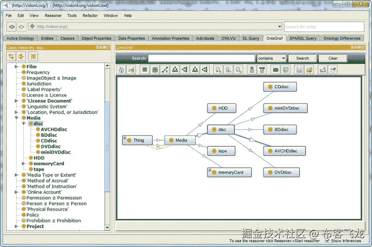Viewport: 372px width, 247px height.
Task: Add subclass in Class hierarchy toolbar
Action: click(x=11, y=56)
